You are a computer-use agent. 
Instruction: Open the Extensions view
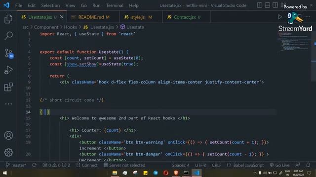tap(8, 87)
